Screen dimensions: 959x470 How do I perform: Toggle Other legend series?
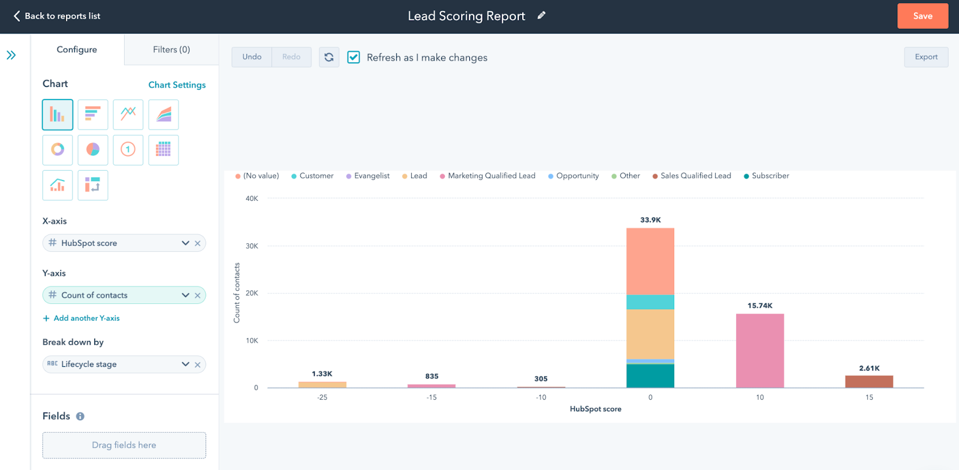click(x=626, y=176)
